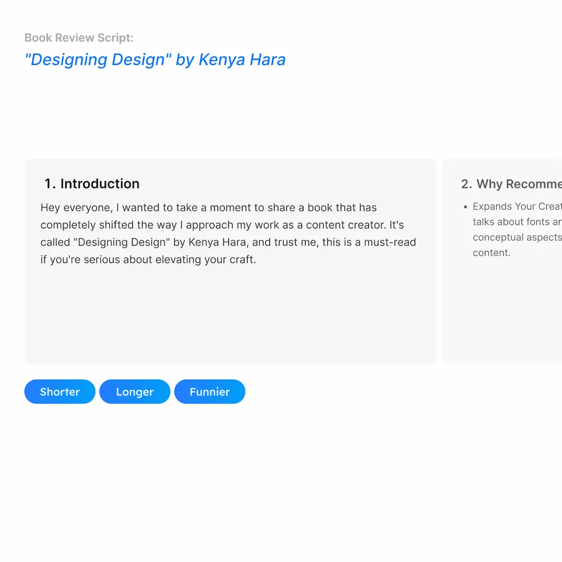Click the "Expands Your Creat…" bullet text
The image size is (562, 562).
tap(517, 229)
